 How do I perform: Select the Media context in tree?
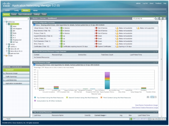point(14,33)
